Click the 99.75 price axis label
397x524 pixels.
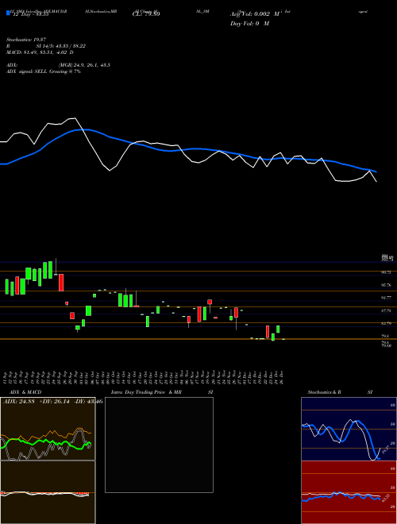coord(387,272)
